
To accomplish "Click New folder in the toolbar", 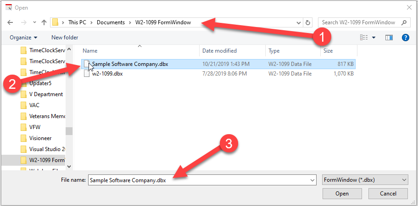I will pyautogui.click(x=65, y=38).
